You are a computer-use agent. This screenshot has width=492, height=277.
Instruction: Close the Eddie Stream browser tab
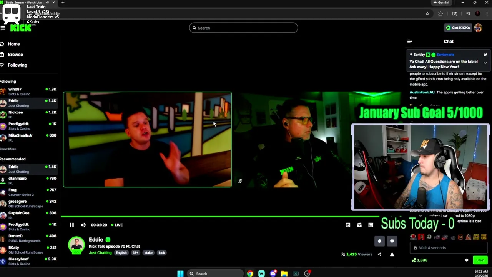[x=53, y=2]
